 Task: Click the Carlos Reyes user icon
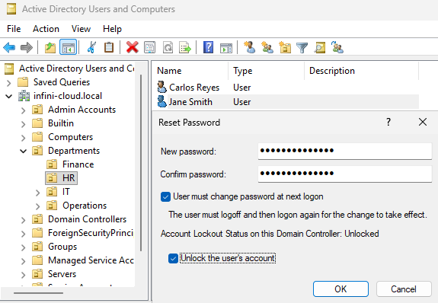pyautogui.click(x=161, y=87)
